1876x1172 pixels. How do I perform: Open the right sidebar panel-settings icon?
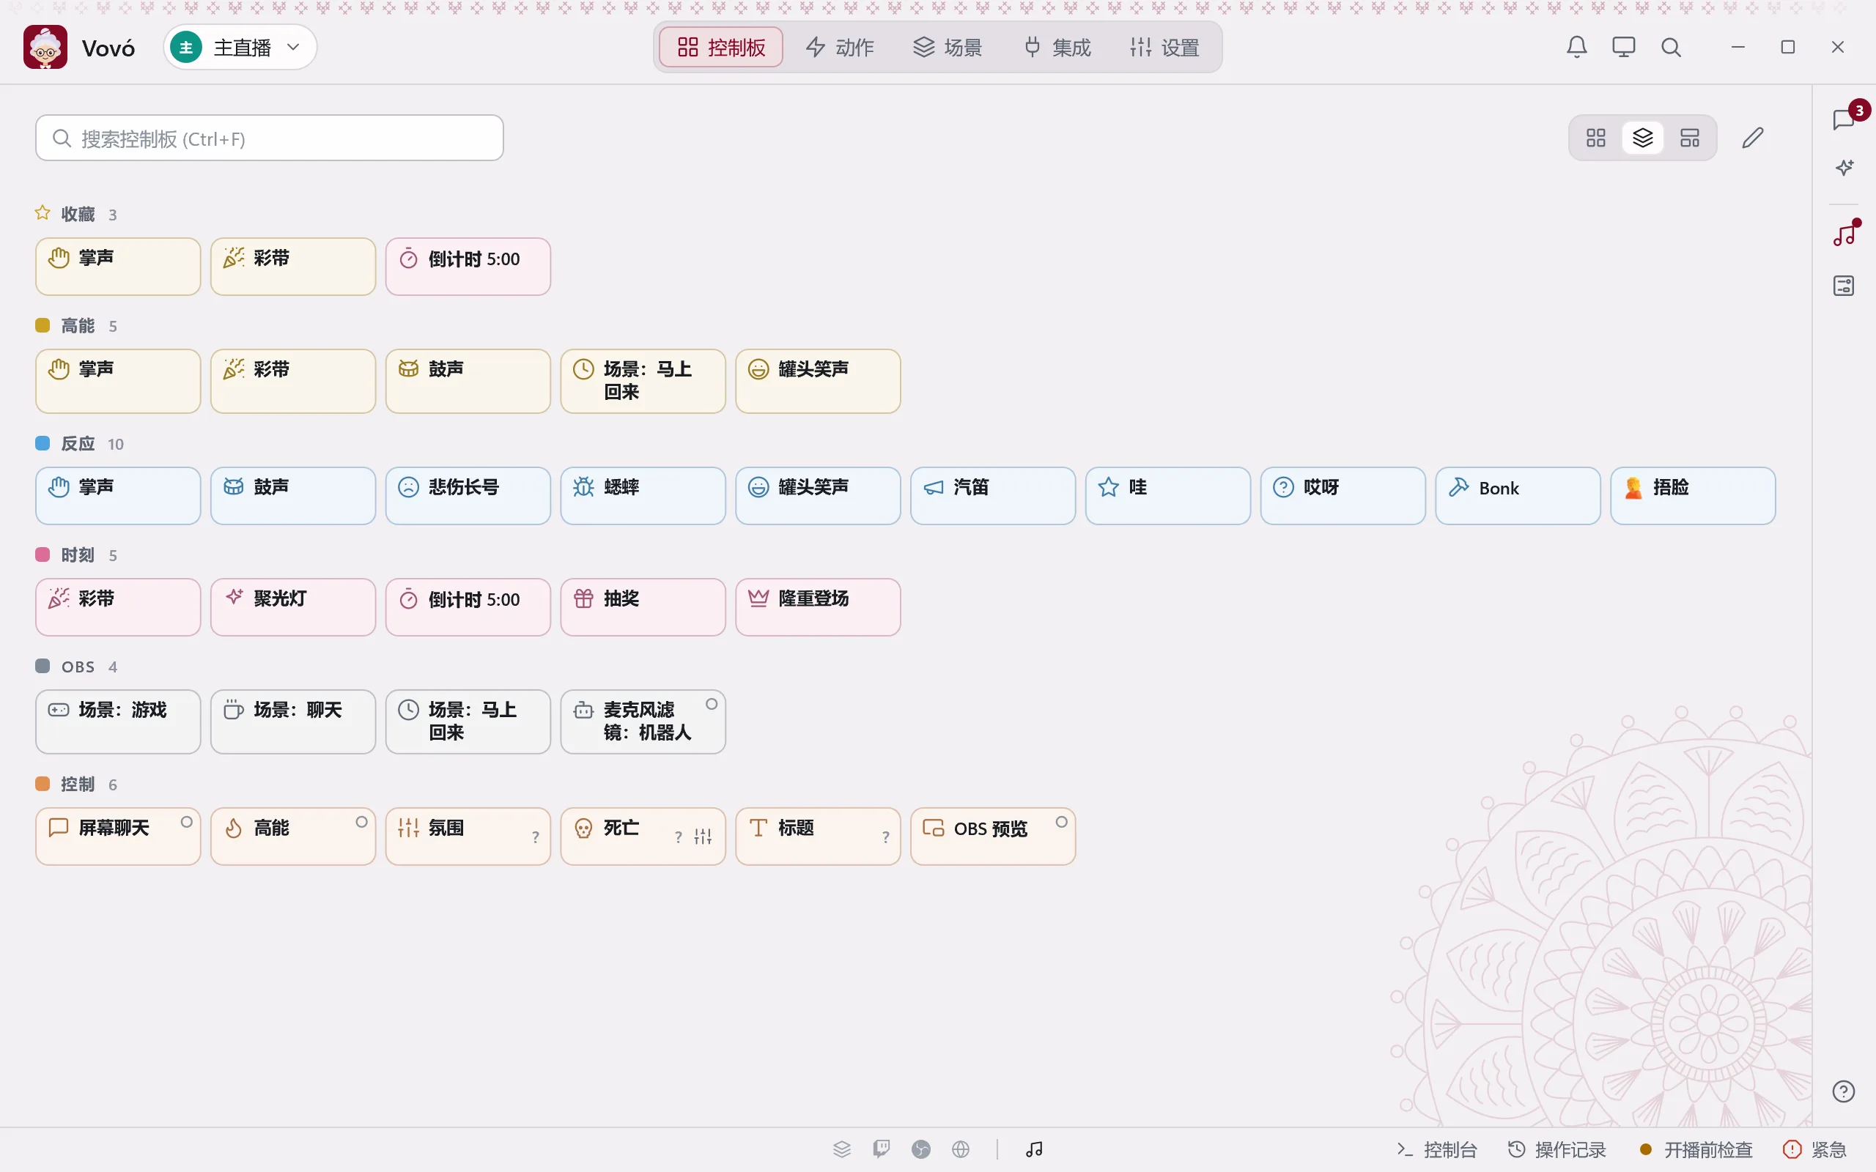tap(1844, 286)
